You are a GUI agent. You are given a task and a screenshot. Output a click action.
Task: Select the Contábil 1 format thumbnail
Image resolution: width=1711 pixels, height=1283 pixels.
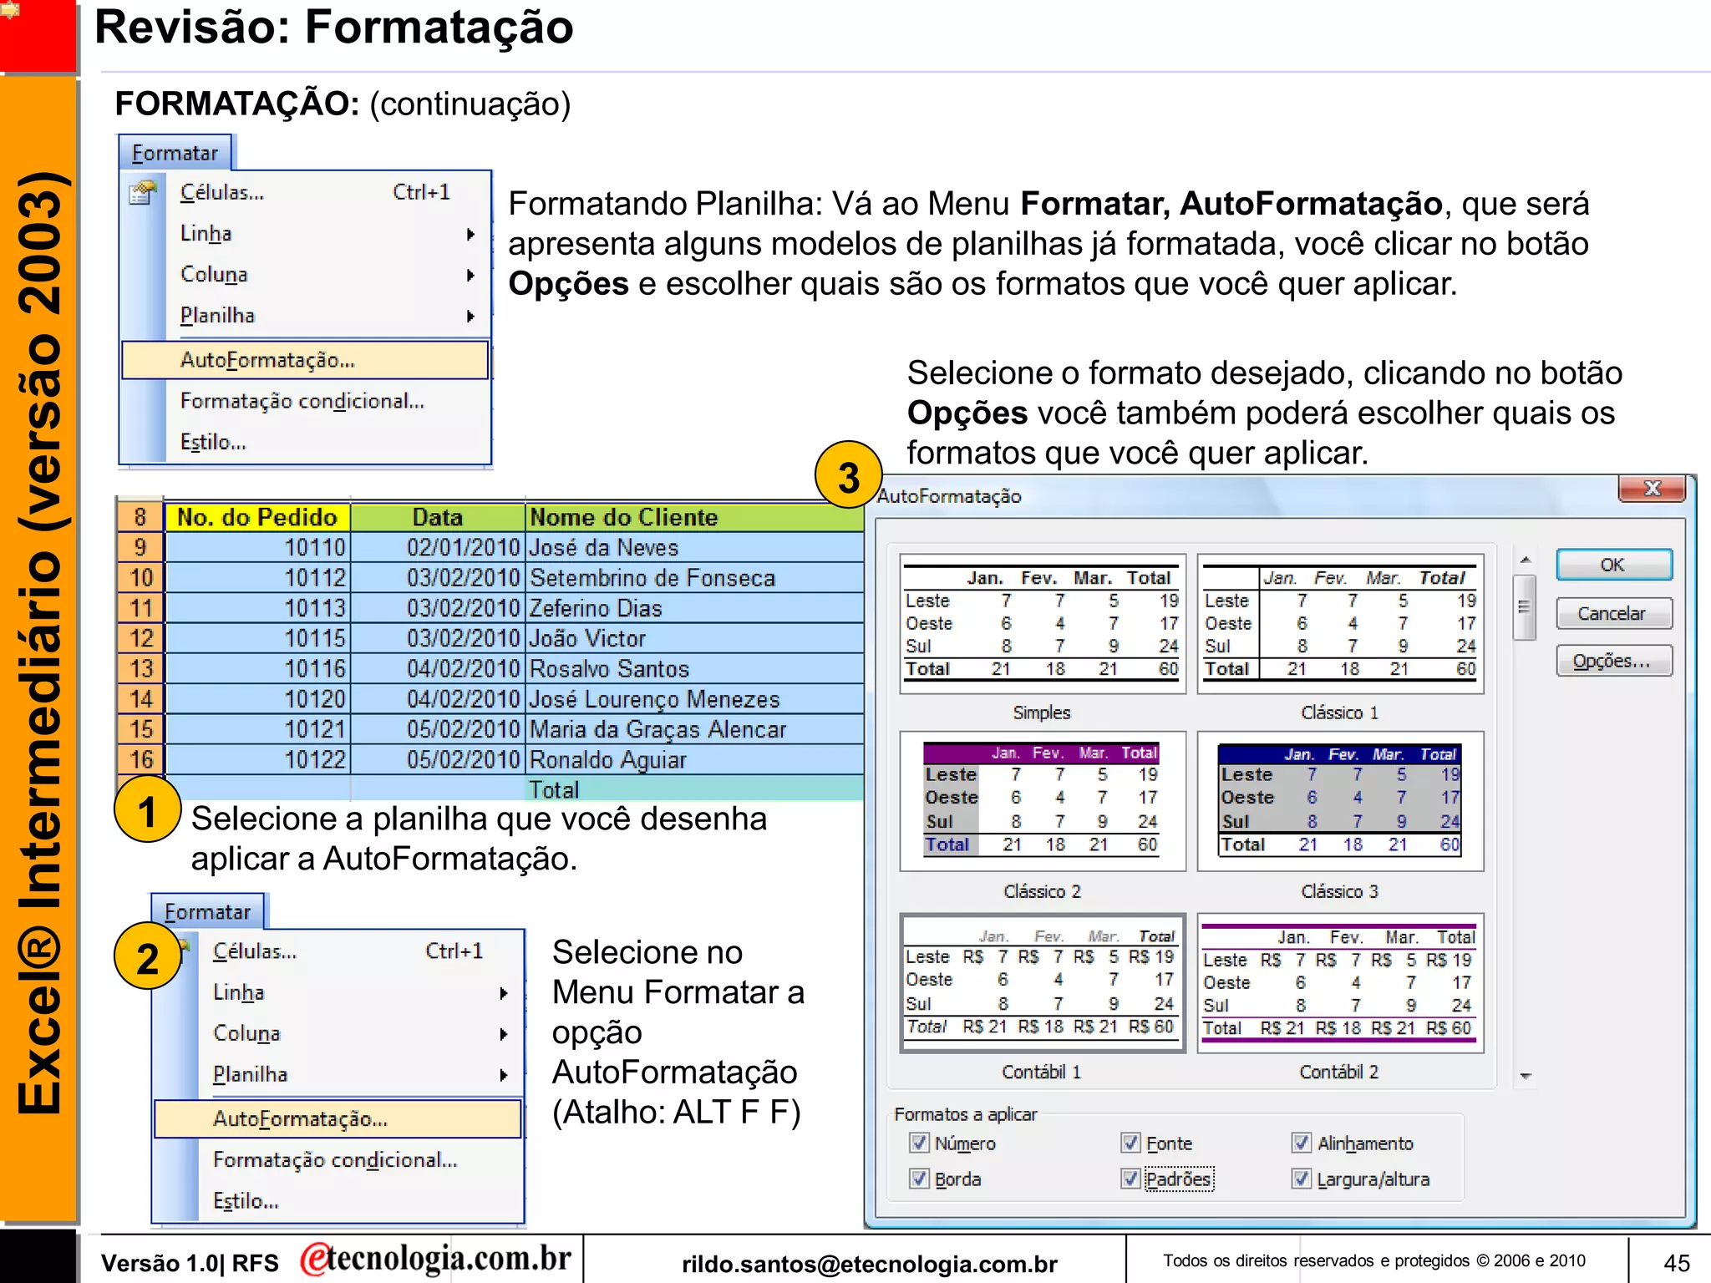[1043, 982]
